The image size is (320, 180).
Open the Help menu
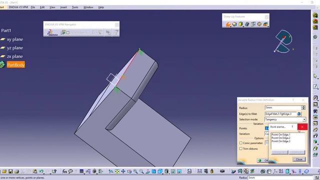coord(101,7)
